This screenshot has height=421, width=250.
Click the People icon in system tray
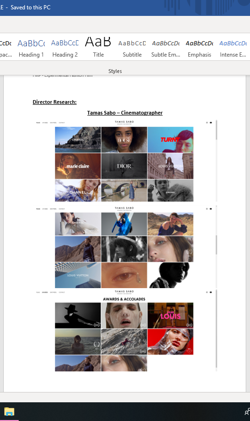(x=247, y=412)
